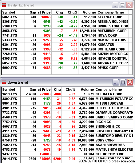Click RESONA HOLDINGS company name

[x=113, y=22]
